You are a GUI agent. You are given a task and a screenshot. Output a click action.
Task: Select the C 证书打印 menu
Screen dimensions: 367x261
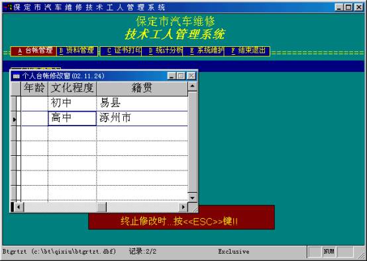tap(121, 51)
